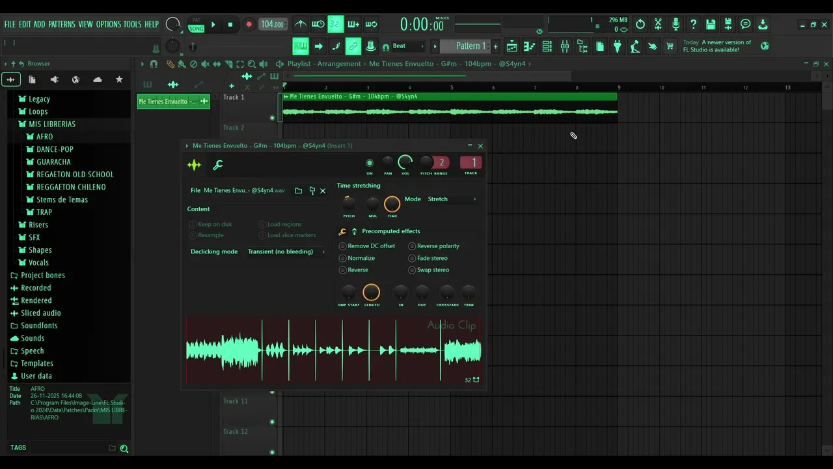The image size is (833, 469).
Task: Select the Delete tool in Playlist toolbar
Action: coord(193,64)
